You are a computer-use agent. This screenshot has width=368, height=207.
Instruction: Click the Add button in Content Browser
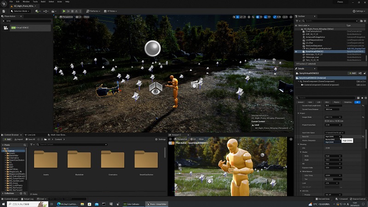(x=7, y=139)
